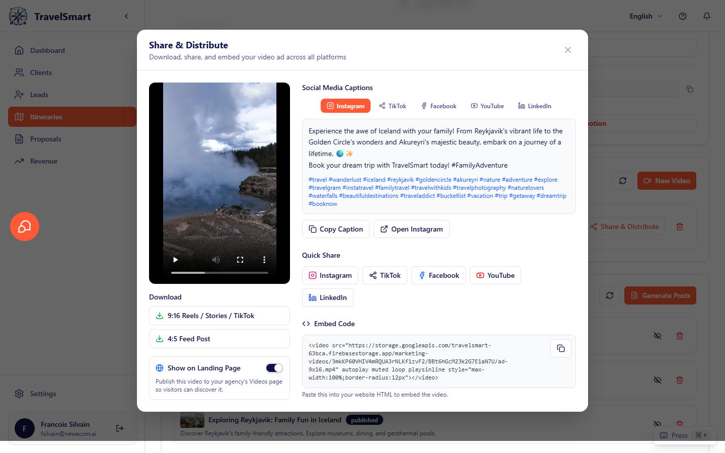
Task: Refresh posts next to Generate Posts
Action: (610, 295)
